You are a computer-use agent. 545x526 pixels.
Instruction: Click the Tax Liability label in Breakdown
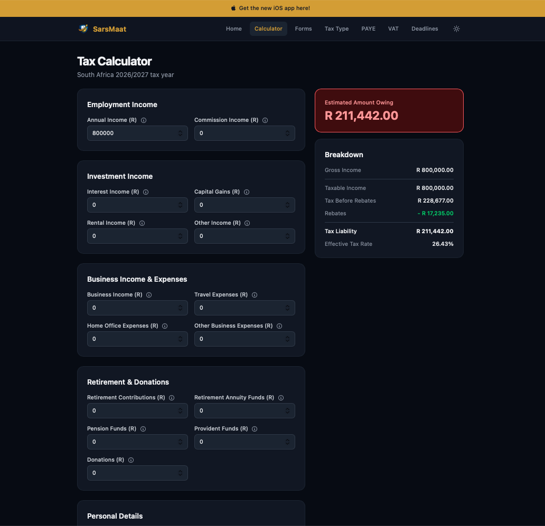(x=341, y=231)
